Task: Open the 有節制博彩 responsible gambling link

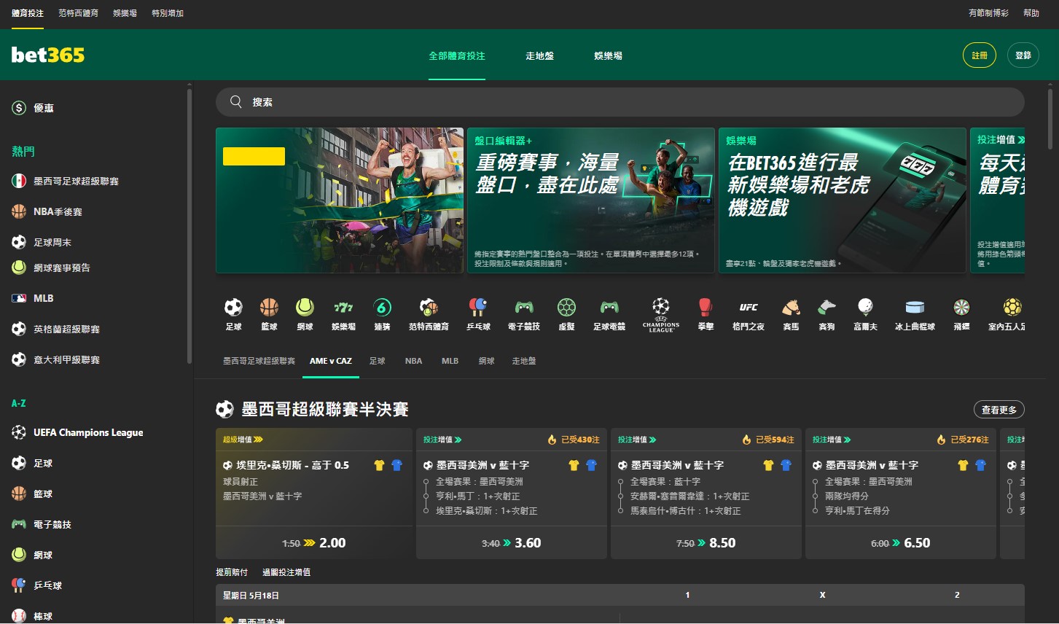Action: (988, 13)
